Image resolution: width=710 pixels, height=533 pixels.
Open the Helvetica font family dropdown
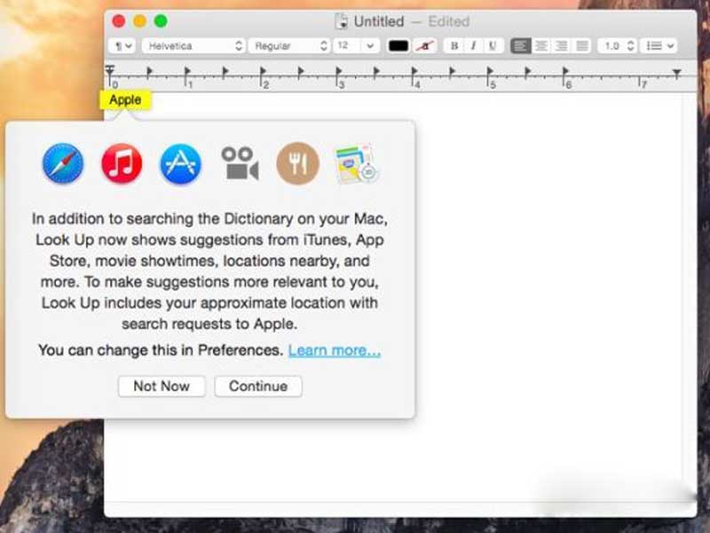point(193,46)
